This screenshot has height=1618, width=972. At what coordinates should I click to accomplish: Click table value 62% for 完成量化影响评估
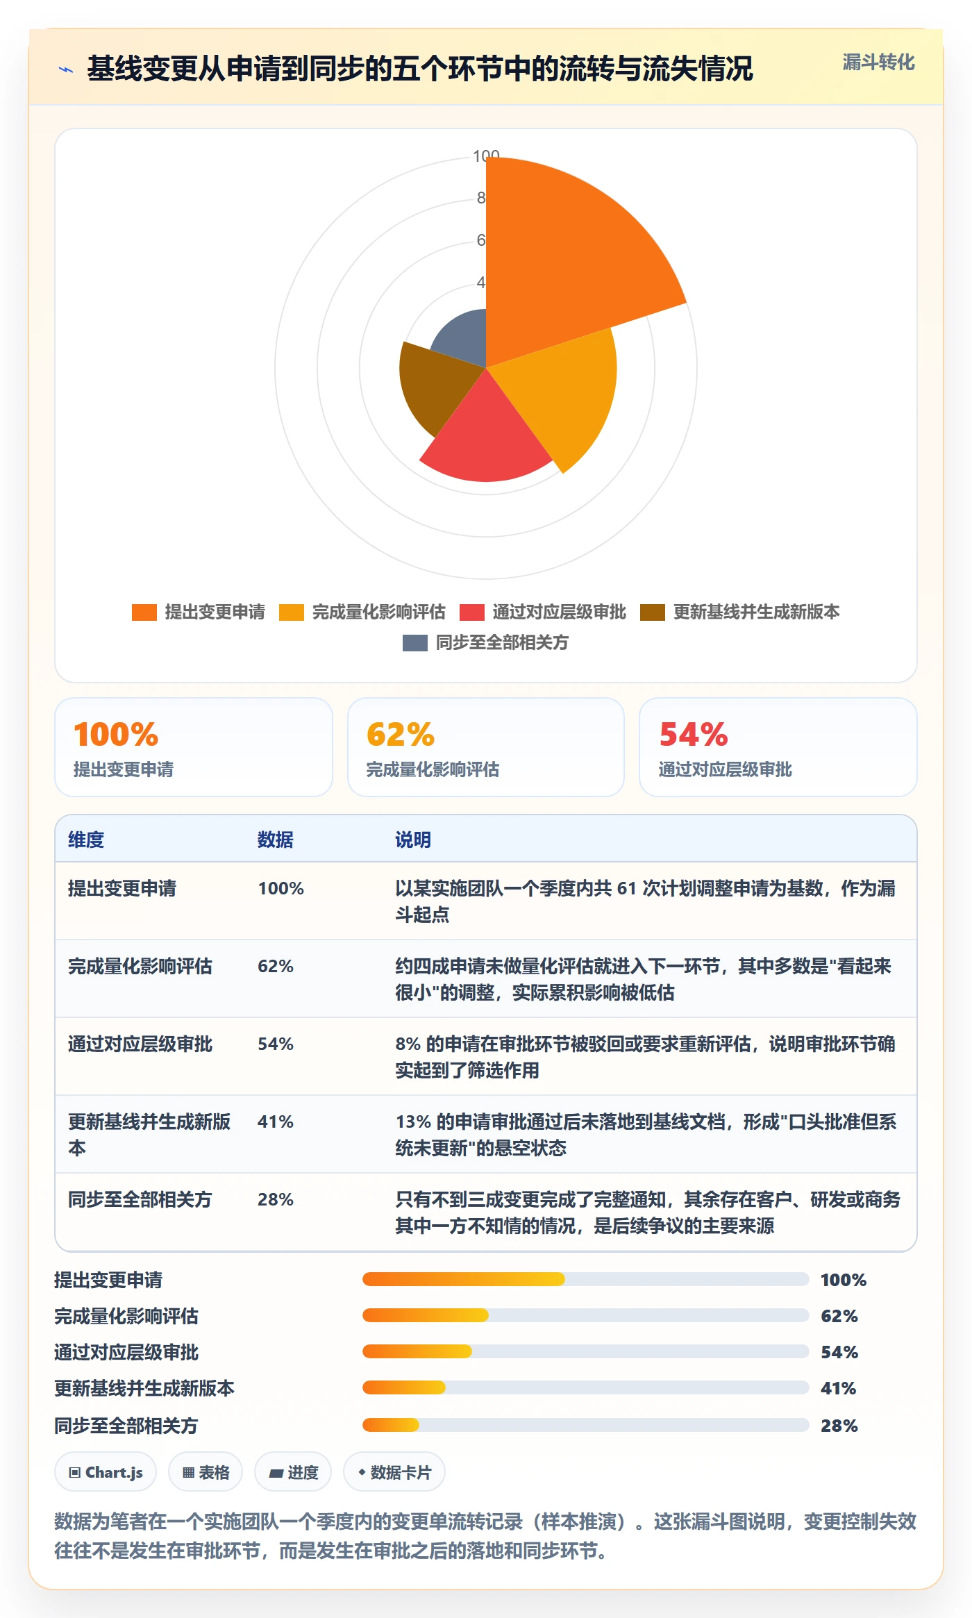(x=276, y=966)
